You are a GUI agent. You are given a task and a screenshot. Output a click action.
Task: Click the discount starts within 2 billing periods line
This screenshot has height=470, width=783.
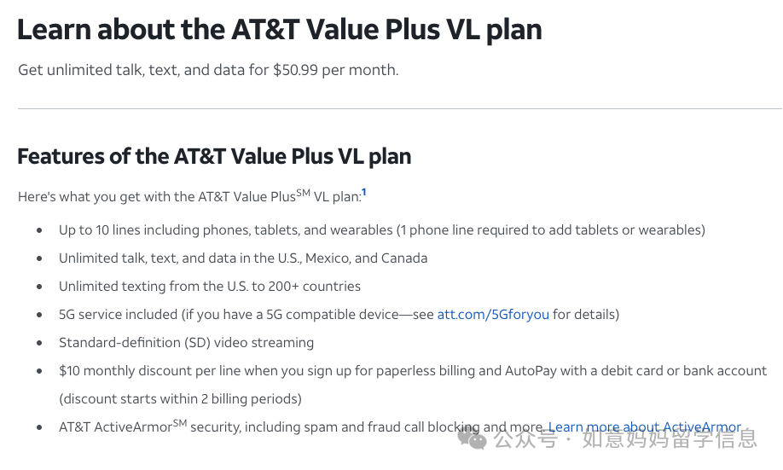[x=180, y=399]
